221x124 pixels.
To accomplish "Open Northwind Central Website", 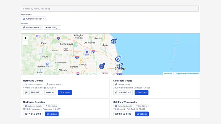I will tap(50, 93).
